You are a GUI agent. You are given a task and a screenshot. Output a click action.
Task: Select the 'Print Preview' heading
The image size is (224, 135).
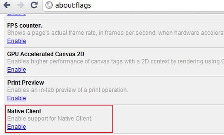click(x=25, y=83)
